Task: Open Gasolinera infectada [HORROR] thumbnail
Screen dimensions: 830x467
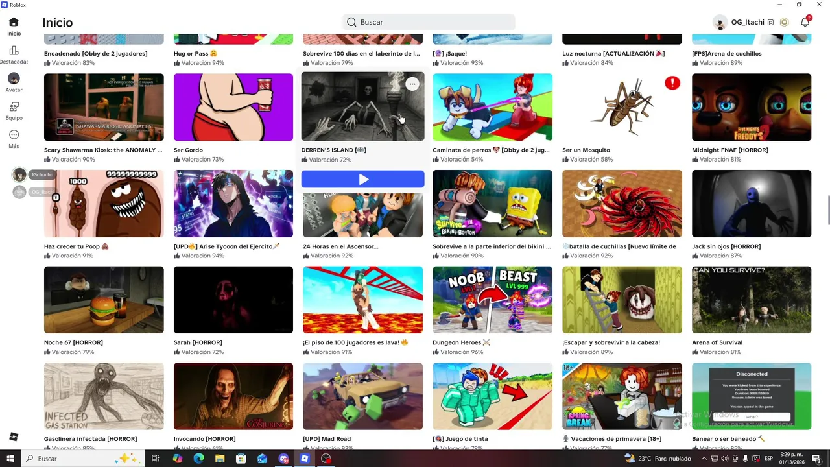Action: pos(104,396)
